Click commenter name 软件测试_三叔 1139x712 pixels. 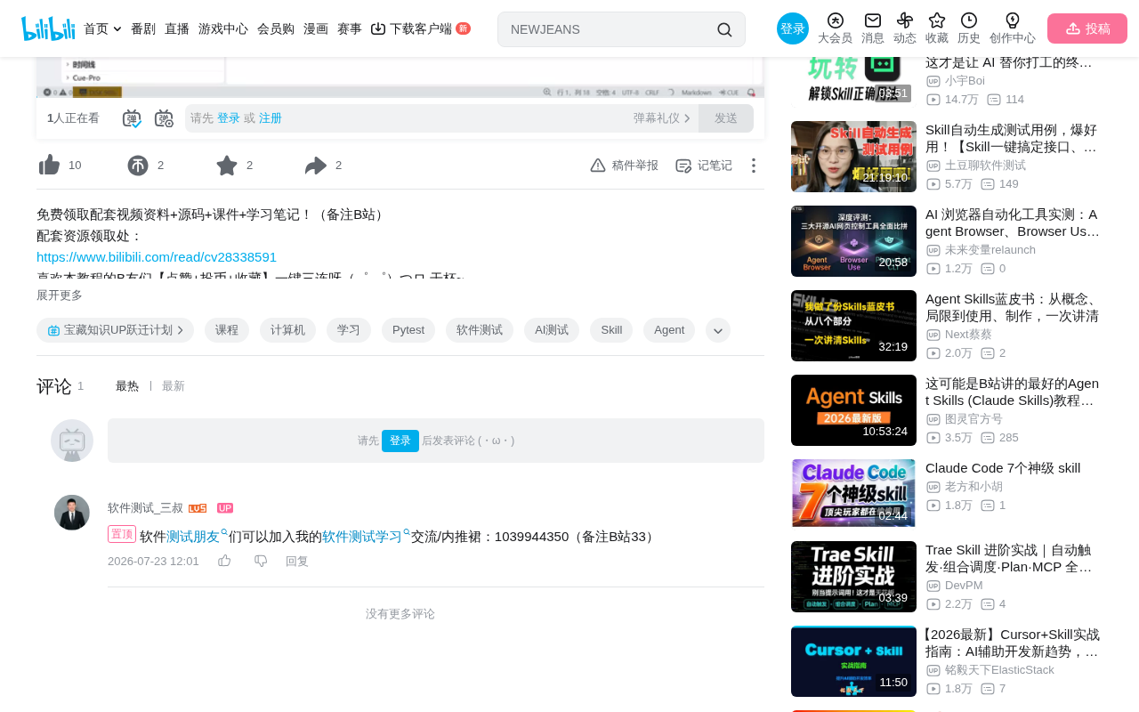pyautogui.click(x=145, y=508)
